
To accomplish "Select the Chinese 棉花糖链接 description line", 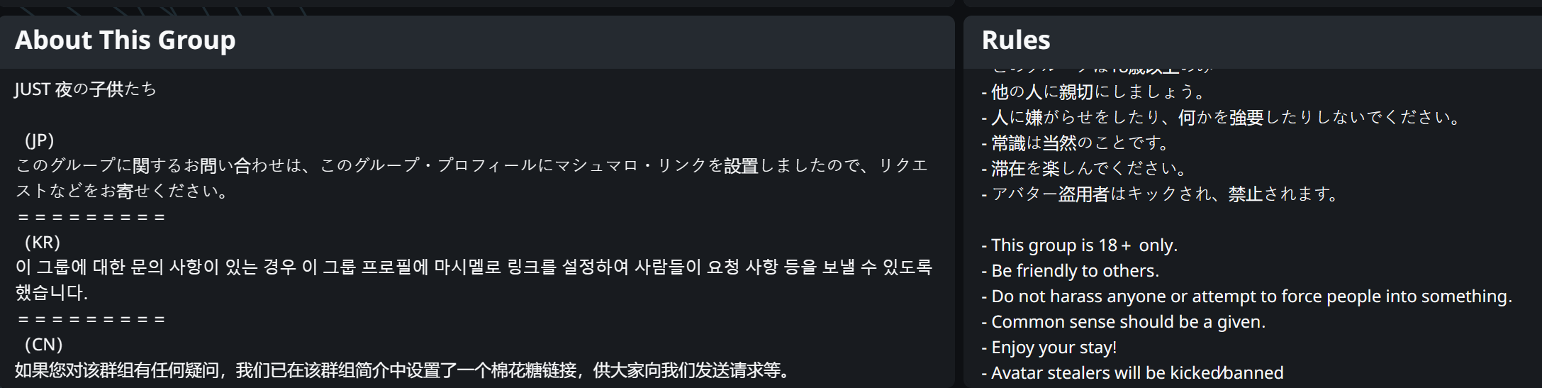I will (402, 370).
